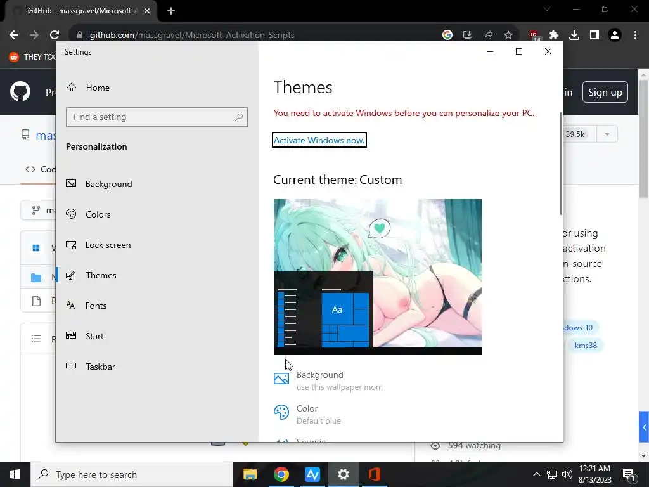Reload the GitHub page in Chrome

[55, 35]
